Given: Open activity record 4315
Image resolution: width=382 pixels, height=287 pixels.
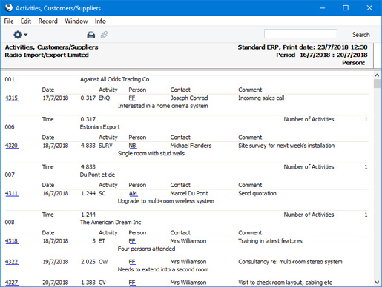Looking at the screenshot, I should click(12, 98).
